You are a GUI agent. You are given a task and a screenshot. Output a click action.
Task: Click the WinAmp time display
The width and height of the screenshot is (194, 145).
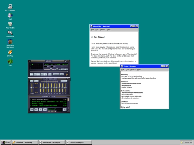tap(36, 65)
